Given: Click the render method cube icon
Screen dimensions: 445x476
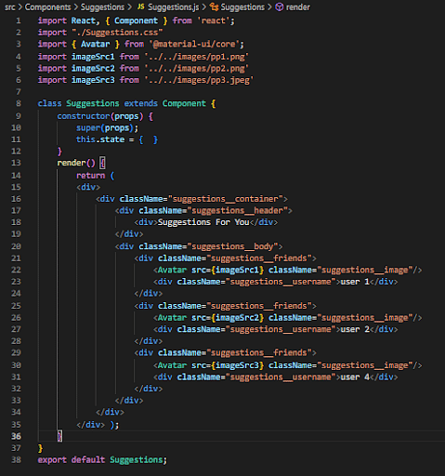Looking at the screenshot, I should pyautogui.click(x=280, y=7).
